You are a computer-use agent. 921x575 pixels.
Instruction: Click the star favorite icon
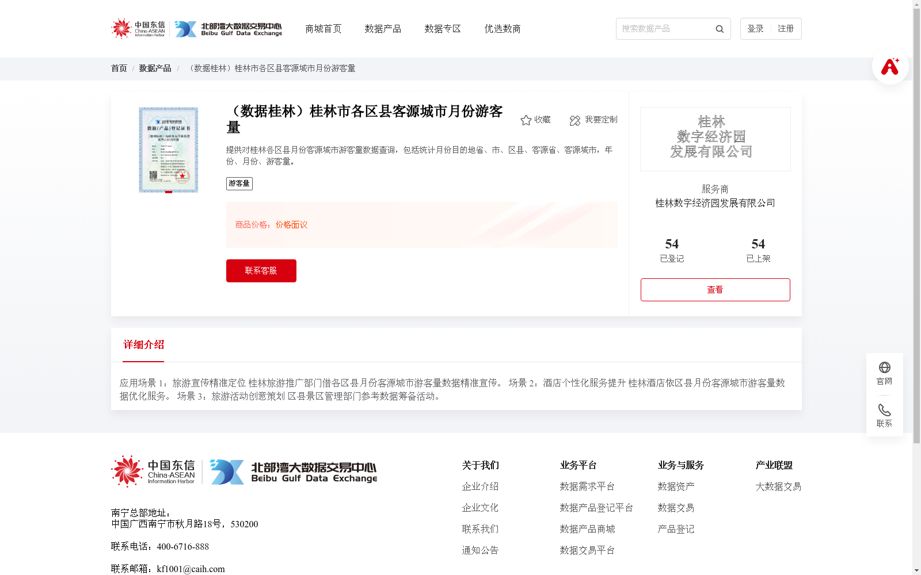pos(526,120)
